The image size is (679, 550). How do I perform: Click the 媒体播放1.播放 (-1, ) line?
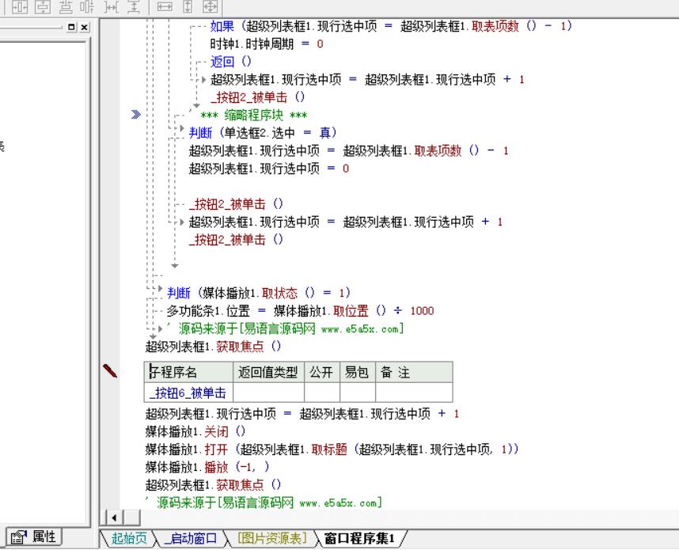coord(207,467)
